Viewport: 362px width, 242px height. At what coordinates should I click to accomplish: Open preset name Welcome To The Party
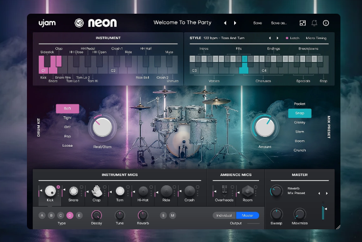(x=182, y=22)
